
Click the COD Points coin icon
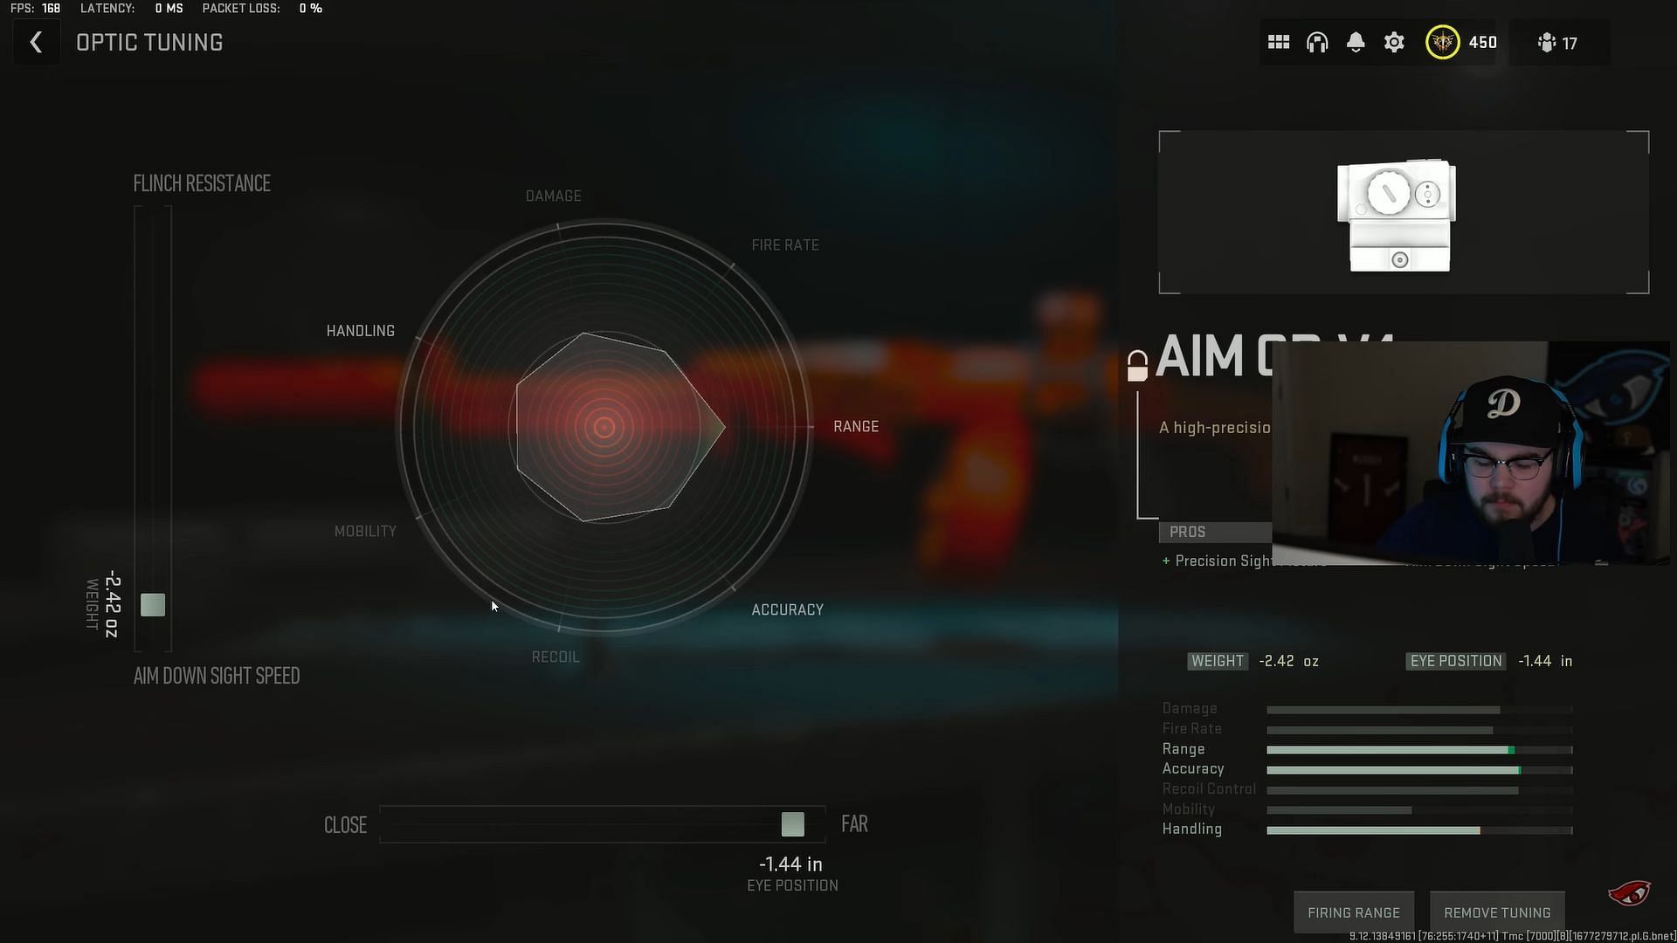pos(1442,43)
